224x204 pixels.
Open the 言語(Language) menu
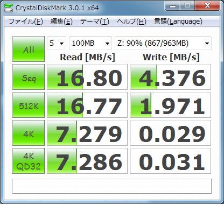178,22
